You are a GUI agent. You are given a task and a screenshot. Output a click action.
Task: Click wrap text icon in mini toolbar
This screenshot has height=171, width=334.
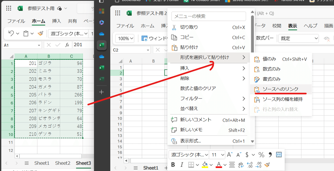[x=241, y=165]
